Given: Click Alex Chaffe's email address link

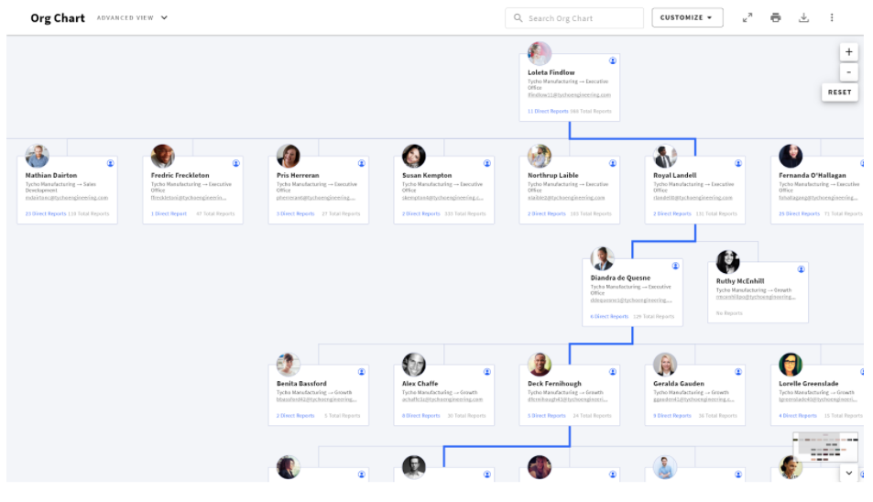Looking at the screenshot, I should [442, 399].
